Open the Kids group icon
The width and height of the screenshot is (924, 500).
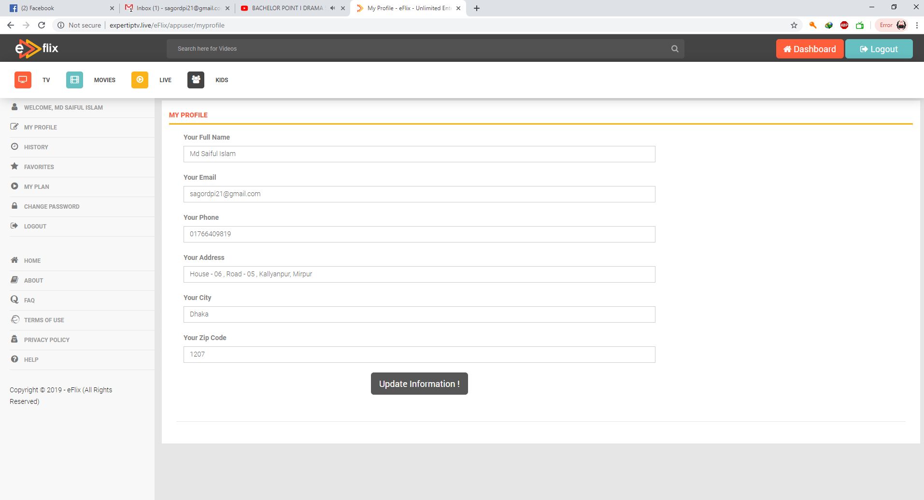(196, 80)
